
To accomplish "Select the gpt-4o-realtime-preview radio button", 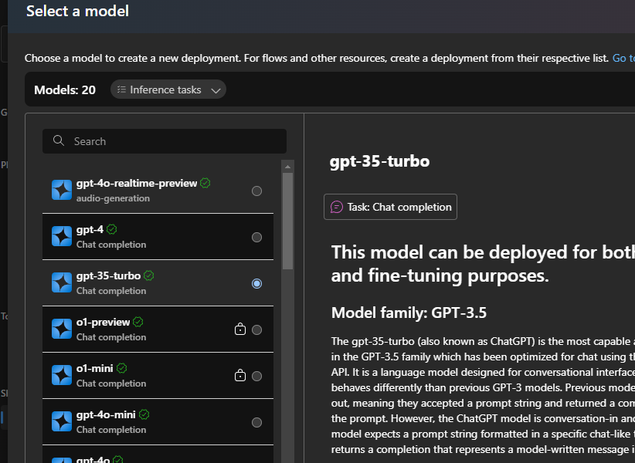I will (x=256, y=191).
